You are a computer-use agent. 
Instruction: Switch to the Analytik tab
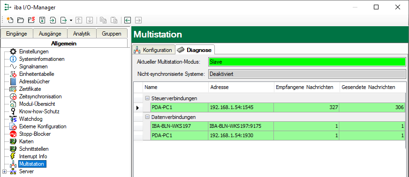[82, 34]
